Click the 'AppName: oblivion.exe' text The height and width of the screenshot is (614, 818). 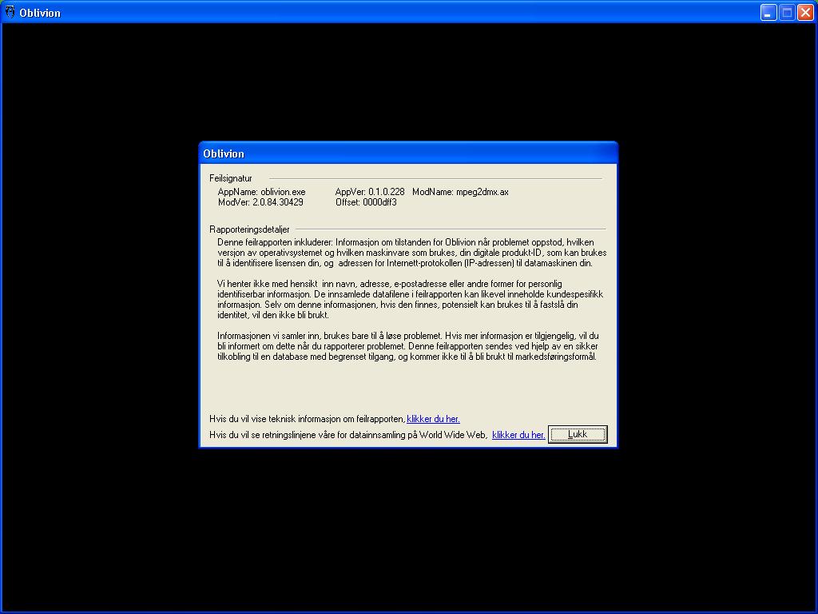click(261, 192)
